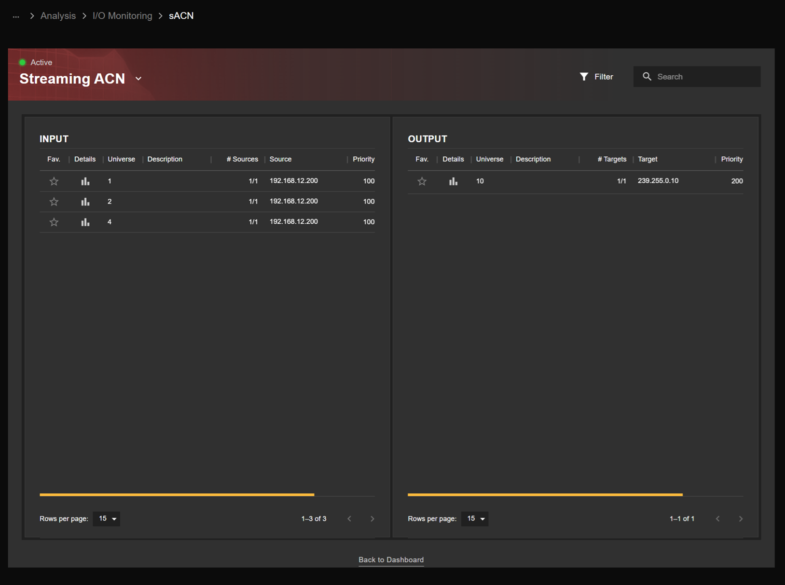Sort OUTPUT table by Target column
This screenshot has width=785, height=585.
tap(647, 159)
